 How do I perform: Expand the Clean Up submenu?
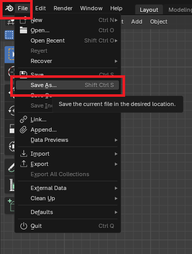pyautogui.click(x=68, y=198)
